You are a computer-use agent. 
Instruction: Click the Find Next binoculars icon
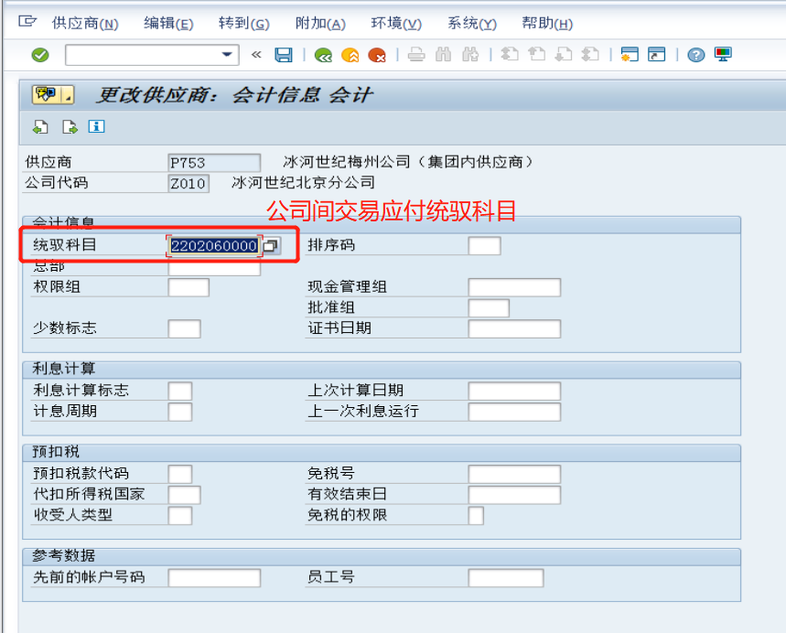click(x=470, y=55)
